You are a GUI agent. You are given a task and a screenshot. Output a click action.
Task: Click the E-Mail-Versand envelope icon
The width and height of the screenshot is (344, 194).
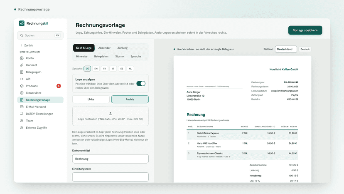(x=22, y=107)
